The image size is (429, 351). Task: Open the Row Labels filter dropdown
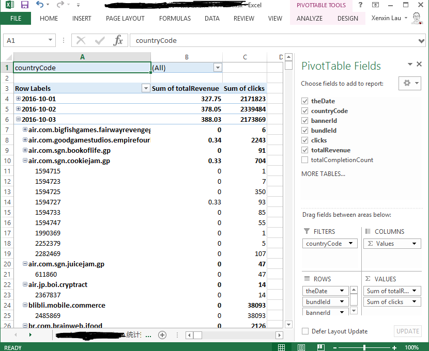(145, 88)
